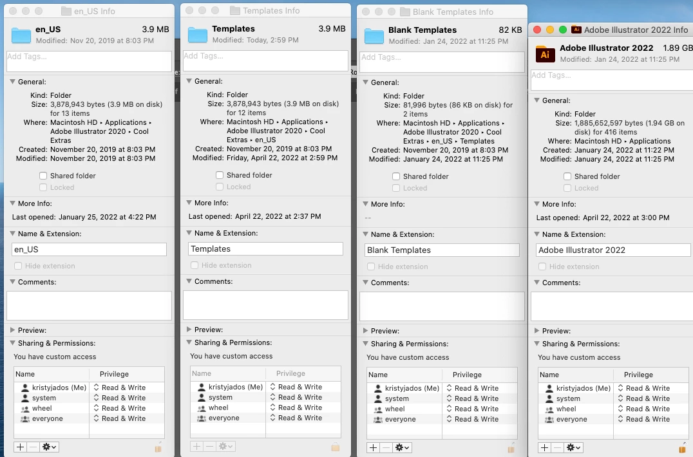The image size is (693, 457).
Task: Click the small folder icon in en_US Info title bar
Action: (66, 11)
